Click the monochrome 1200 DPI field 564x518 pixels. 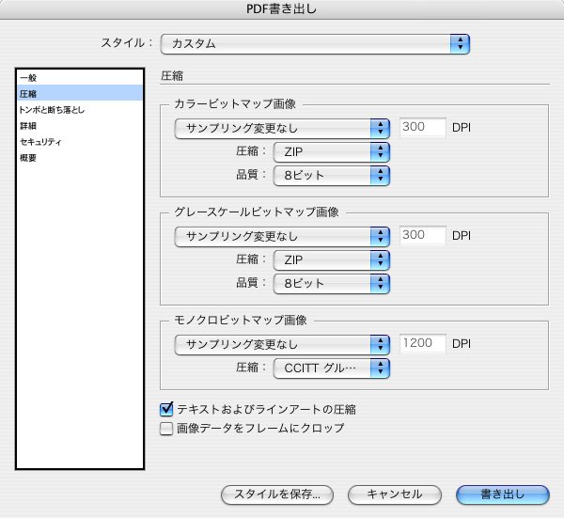click(x=423, y=343)
